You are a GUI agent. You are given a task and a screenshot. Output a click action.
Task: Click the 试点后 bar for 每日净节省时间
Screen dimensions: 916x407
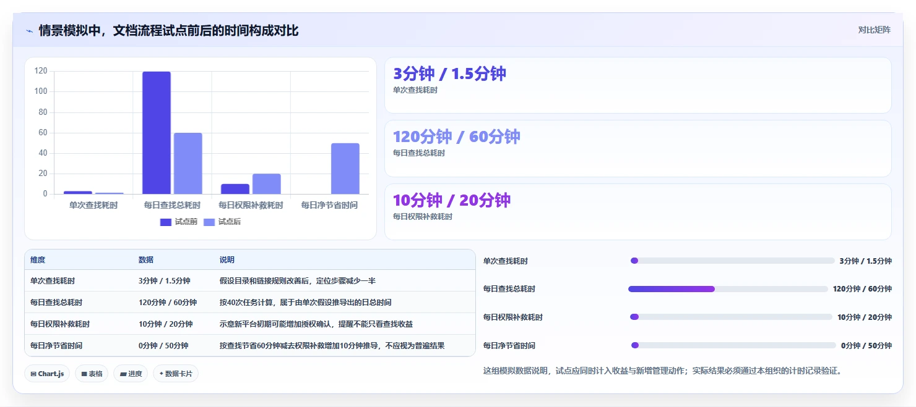345,169
